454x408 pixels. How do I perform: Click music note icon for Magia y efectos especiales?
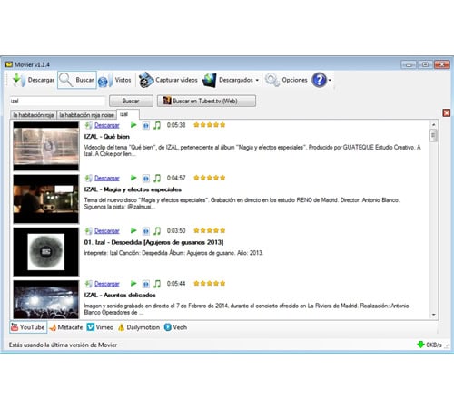[x=157, y=178]
